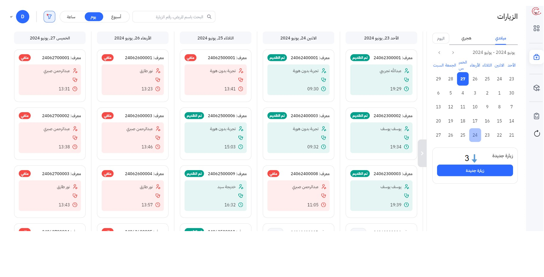
Task: Select the هجري calendar tab
Action: (466, 38)
